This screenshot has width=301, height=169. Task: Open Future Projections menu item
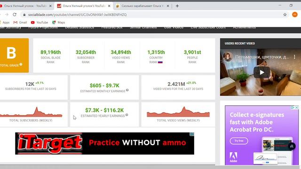(x=43, y=27)
